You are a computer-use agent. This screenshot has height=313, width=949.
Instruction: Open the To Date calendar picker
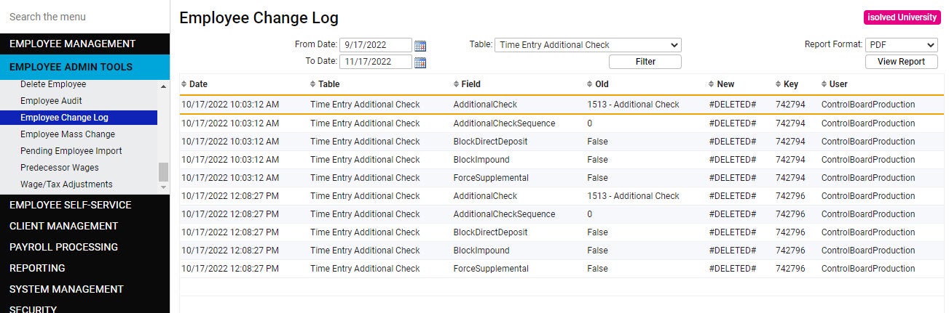tap(420, 62)
